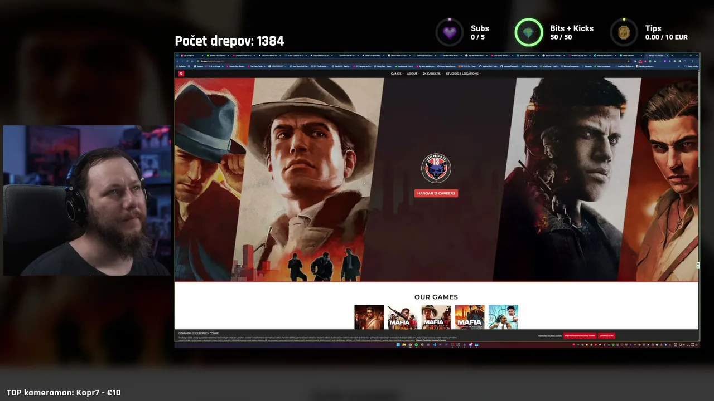
Task: Click the Tips coin icon
Action: [624, 32]
